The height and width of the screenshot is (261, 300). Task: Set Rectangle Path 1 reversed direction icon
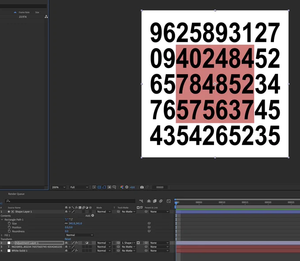pyautogui.click(x=71, y=219)
